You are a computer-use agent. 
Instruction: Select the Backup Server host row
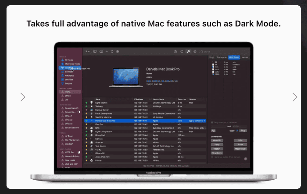(145, 110)
